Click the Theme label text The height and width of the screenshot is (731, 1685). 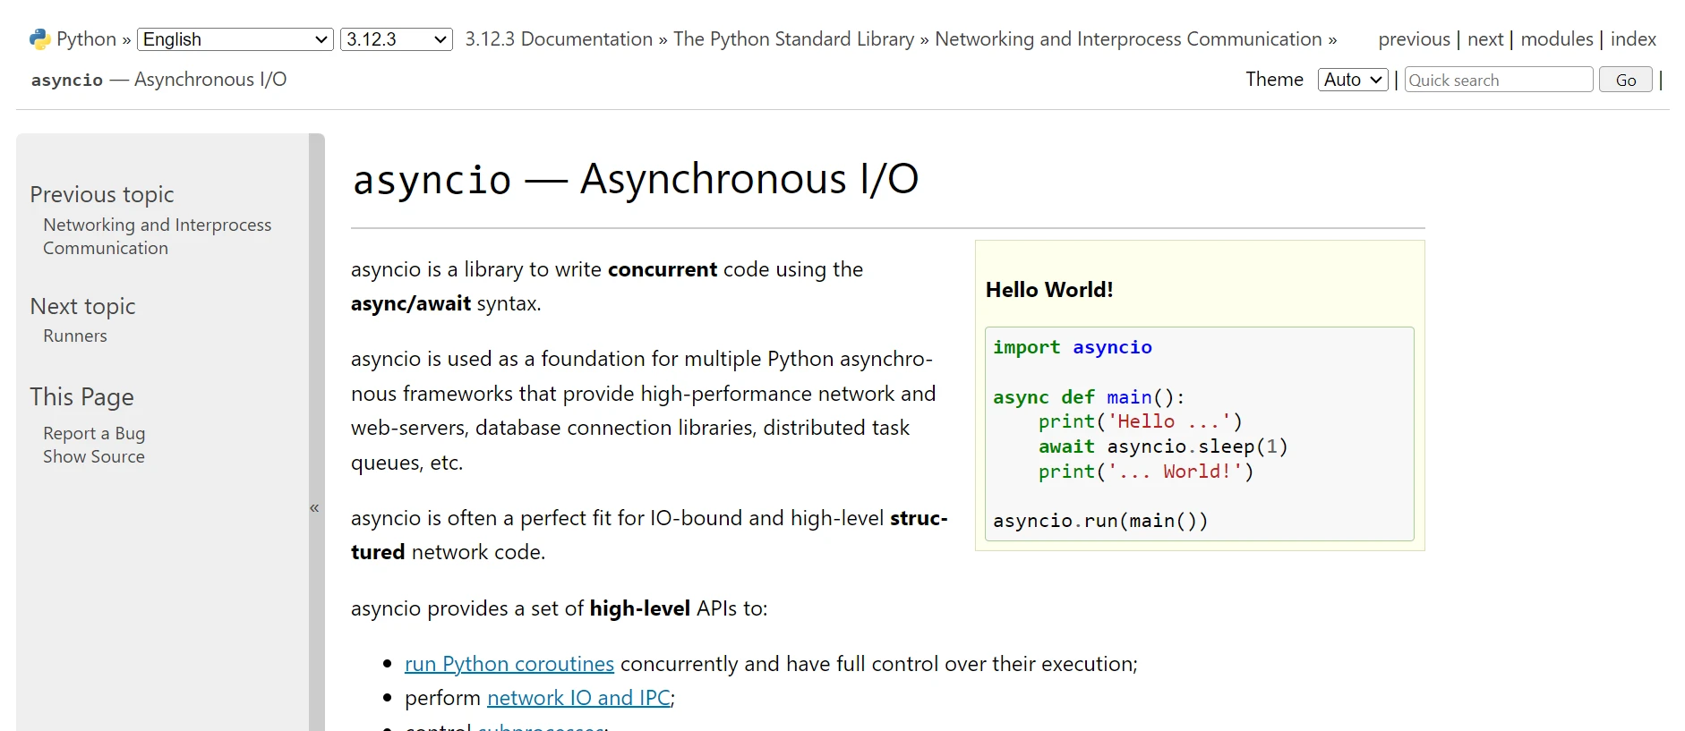tap(1274, 80)
